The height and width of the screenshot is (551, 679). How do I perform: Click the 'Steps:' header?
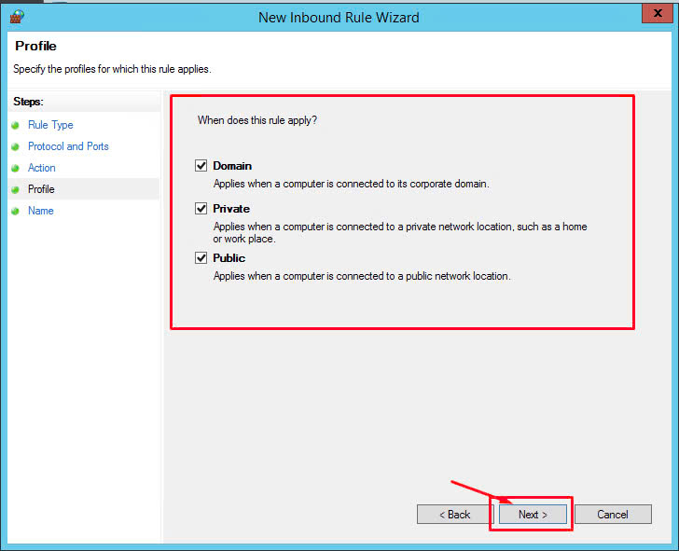(28, 102)
